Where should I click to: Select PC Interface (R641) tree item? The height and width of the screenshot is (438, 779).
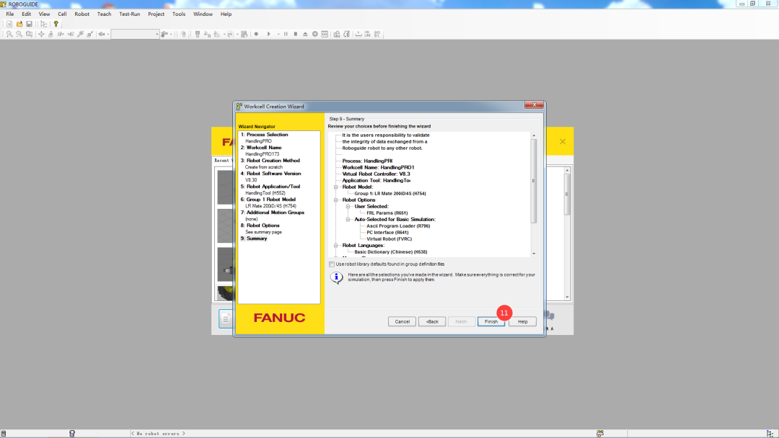click(x=387, y=232)
